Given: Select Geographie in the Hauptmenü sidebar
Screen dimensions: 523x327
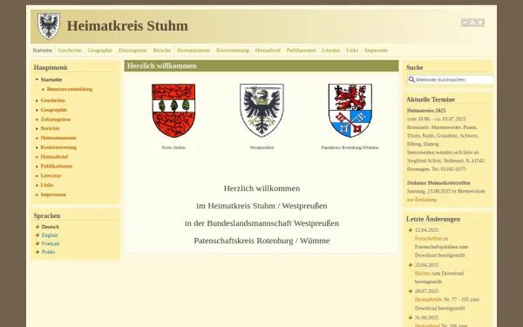Looking at the screenshot, I should tap(54, 110).
